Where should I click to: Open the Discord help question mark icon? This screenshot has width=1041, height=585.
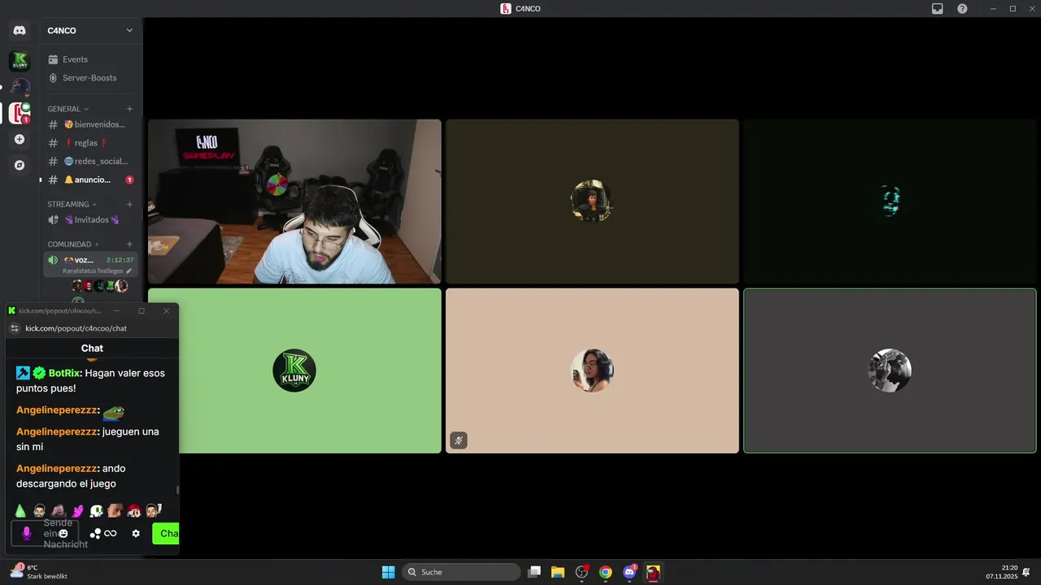click(962, 9)
